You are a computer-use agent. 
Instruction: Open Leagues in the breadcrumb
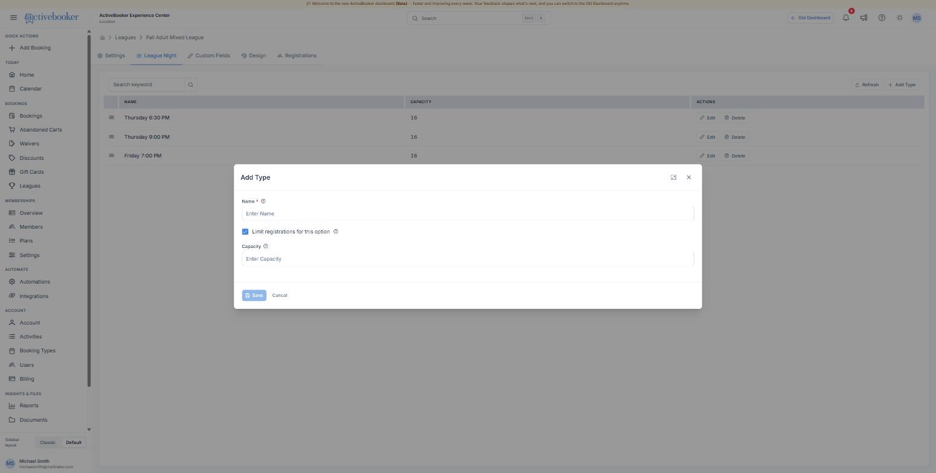coord(125,37)
